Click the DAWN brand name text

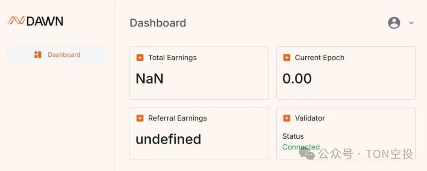pyautogui.click(x=45, y=21)
